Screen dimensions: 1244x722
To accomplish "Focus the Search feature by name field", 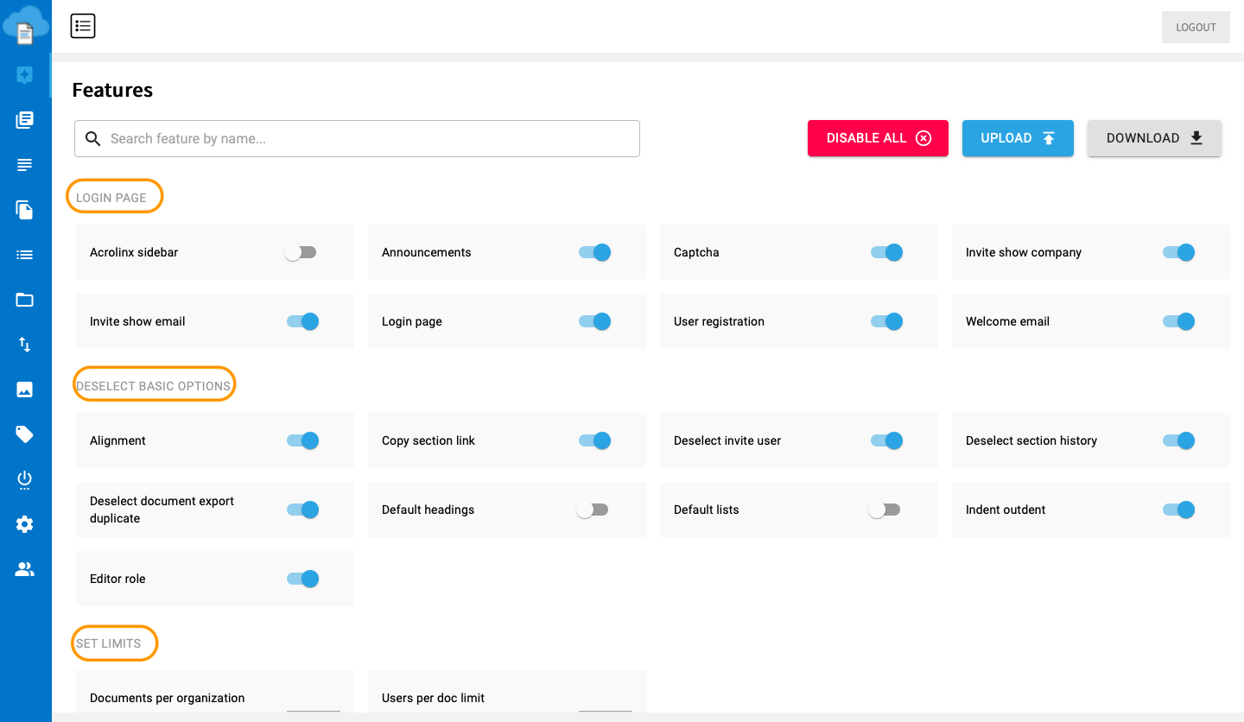I will coord(357,138).
